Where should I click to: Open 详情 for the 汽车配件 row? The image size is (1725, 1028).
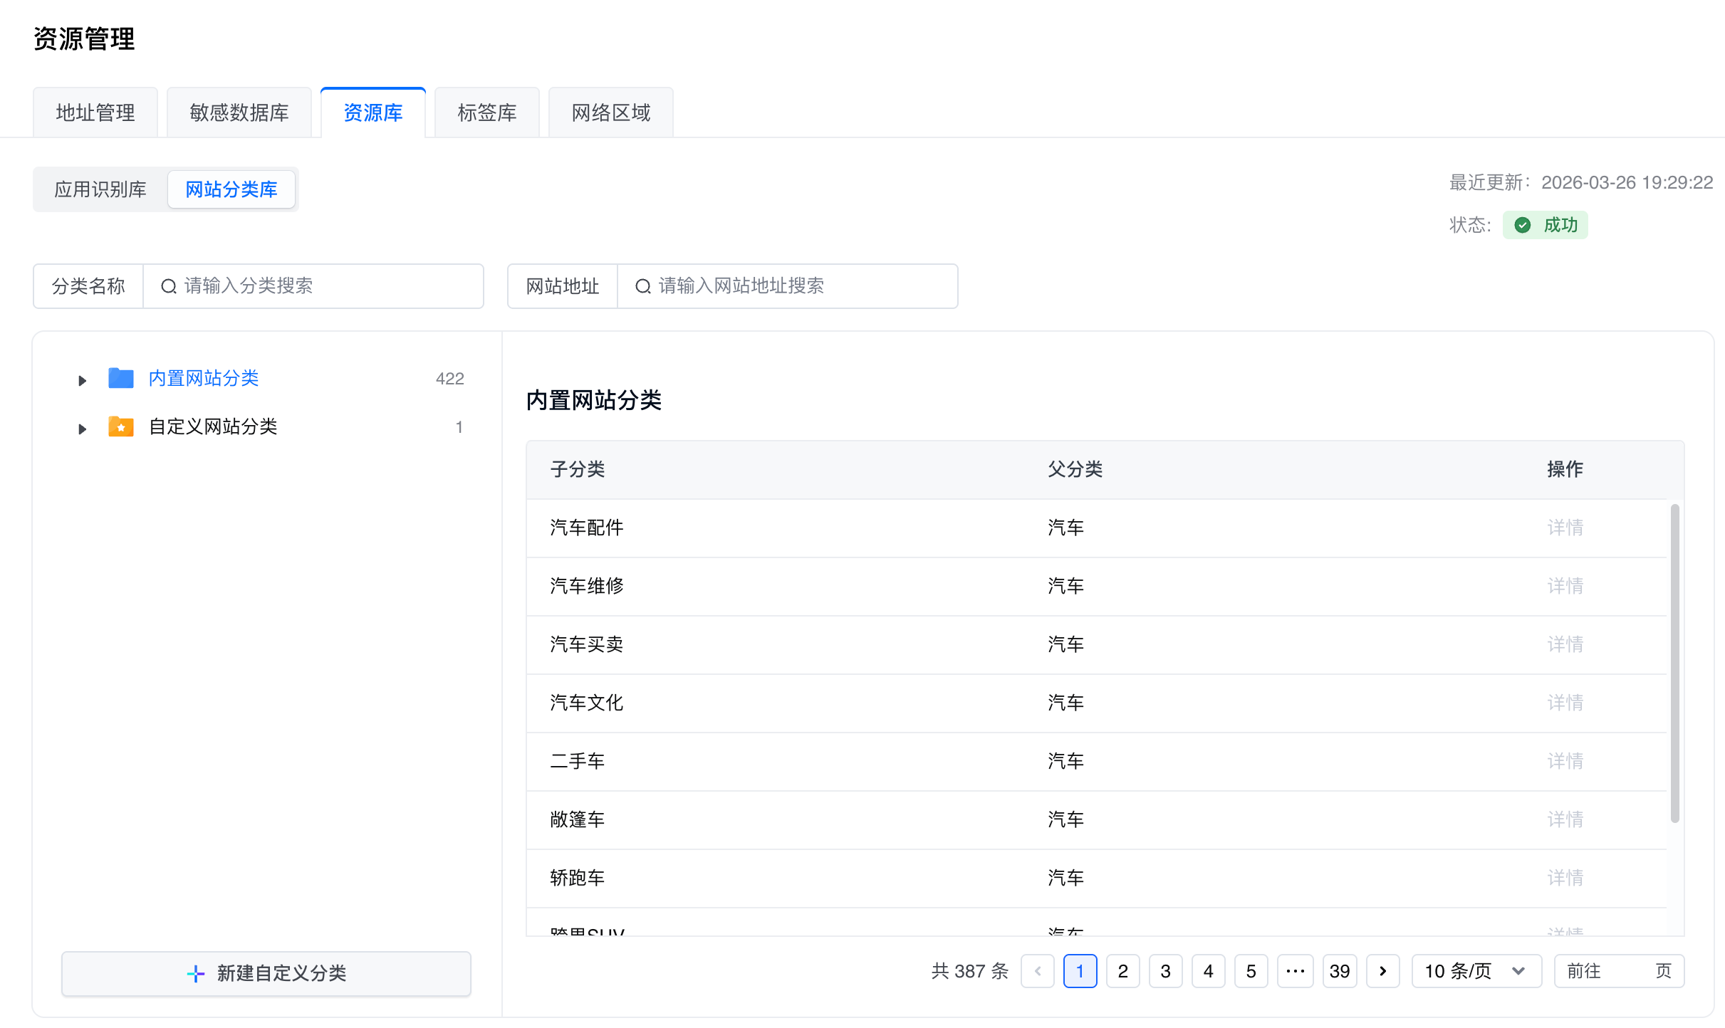pos(1565,528)
